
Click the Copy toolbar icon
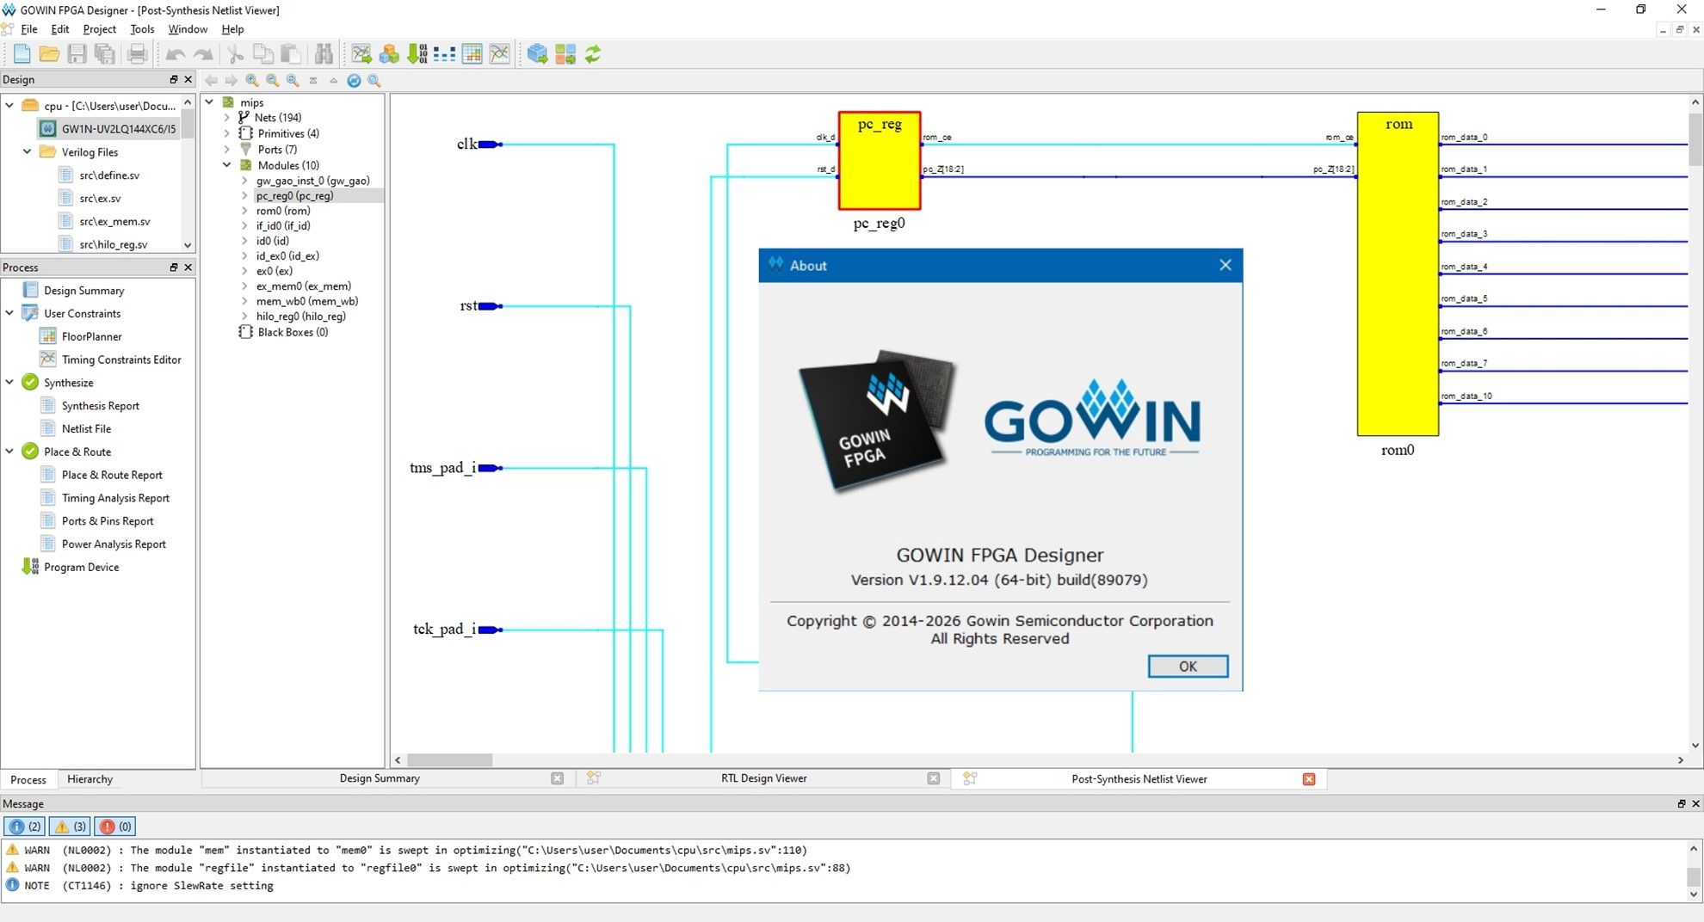[263, 54]
